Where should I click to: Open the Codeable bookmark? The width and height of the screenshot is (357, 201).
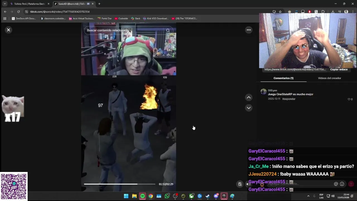(x=121, y=18)
